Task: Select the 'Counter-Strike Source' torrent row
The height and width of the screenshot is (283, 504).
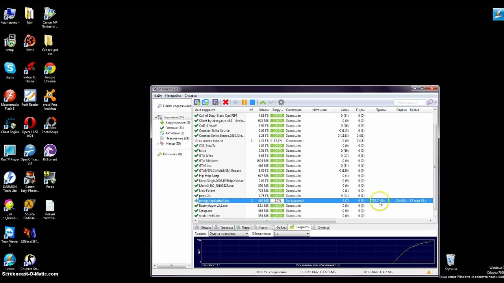Action: click(313, 130)
